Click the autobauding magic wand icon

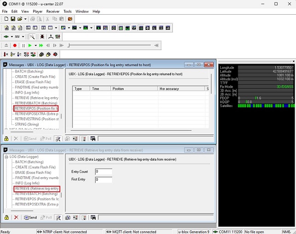pyautogui.click(x=32, y=36)
